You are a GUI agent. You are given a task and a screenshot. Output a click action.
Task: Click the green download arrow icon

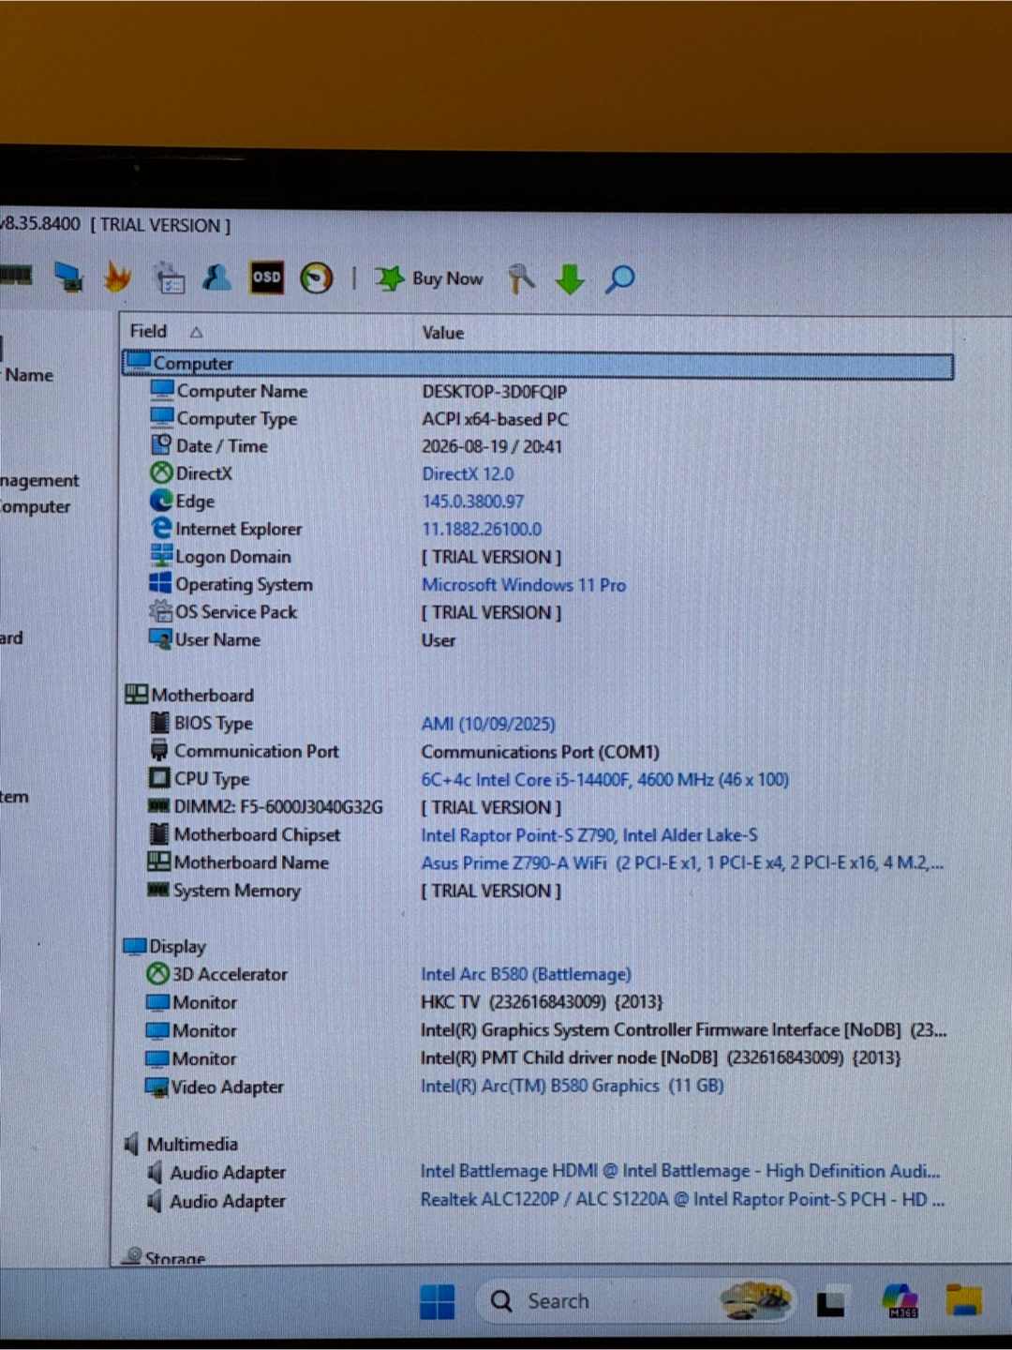point(570,279)
